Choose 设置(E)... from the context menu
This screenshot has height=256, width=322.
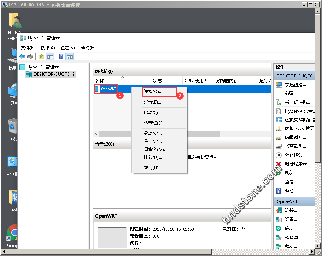[159, 102]
